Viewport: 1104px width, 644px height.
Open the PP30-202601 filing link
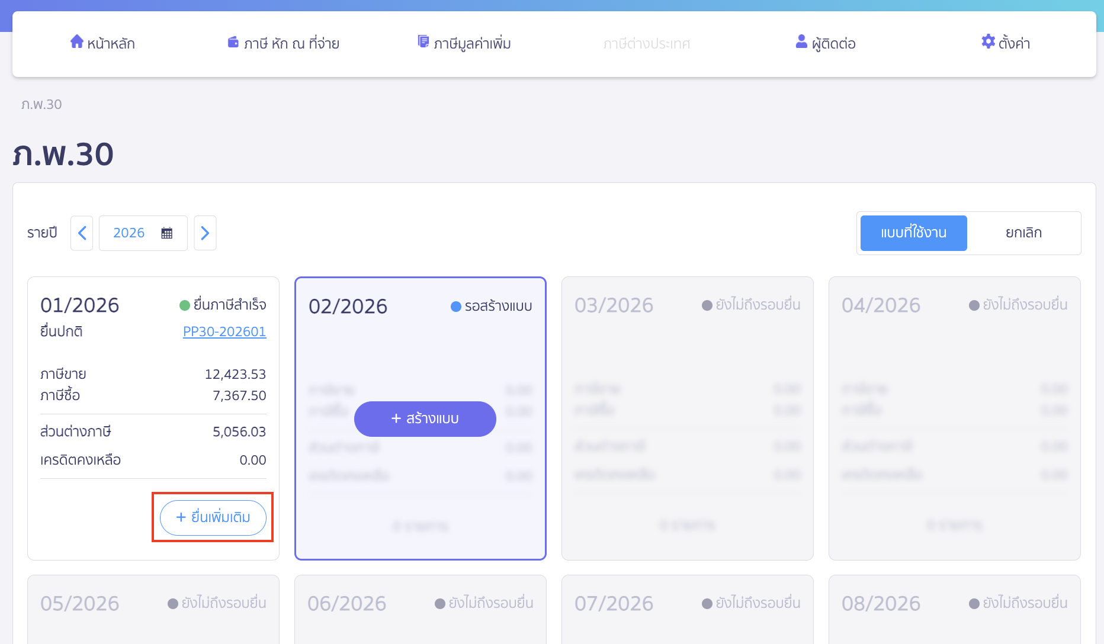224,331
